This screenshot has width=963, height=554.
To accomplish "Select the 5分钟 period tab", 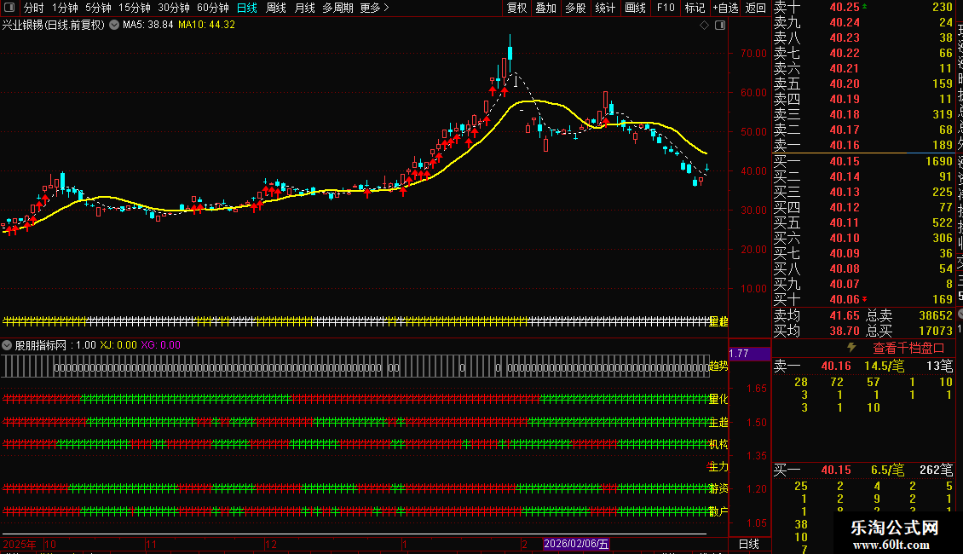I will coord(98,8).
